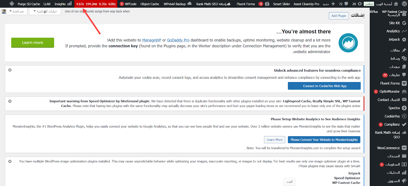Expand the help (مساعدة) dropdown tab

[x=16, y=11]
